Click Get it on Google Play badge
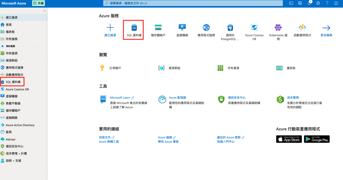Screen dimensions: 343x180 [317, 139]
